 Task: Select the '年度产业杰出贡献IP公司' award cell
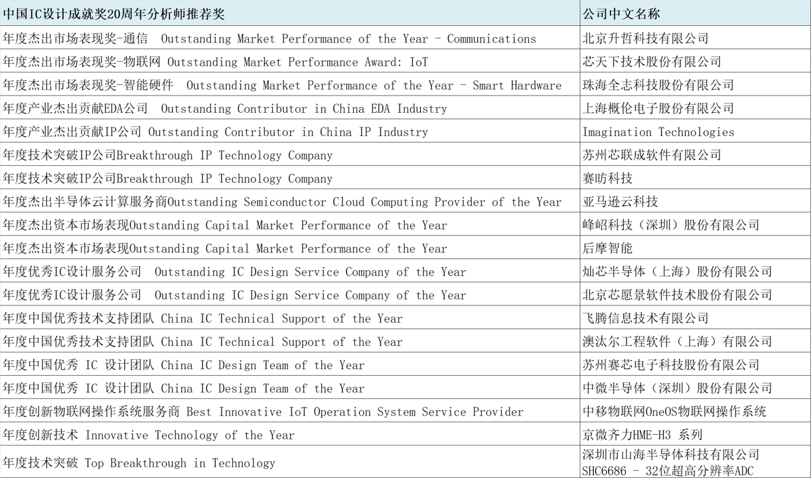tap(290, 131)
